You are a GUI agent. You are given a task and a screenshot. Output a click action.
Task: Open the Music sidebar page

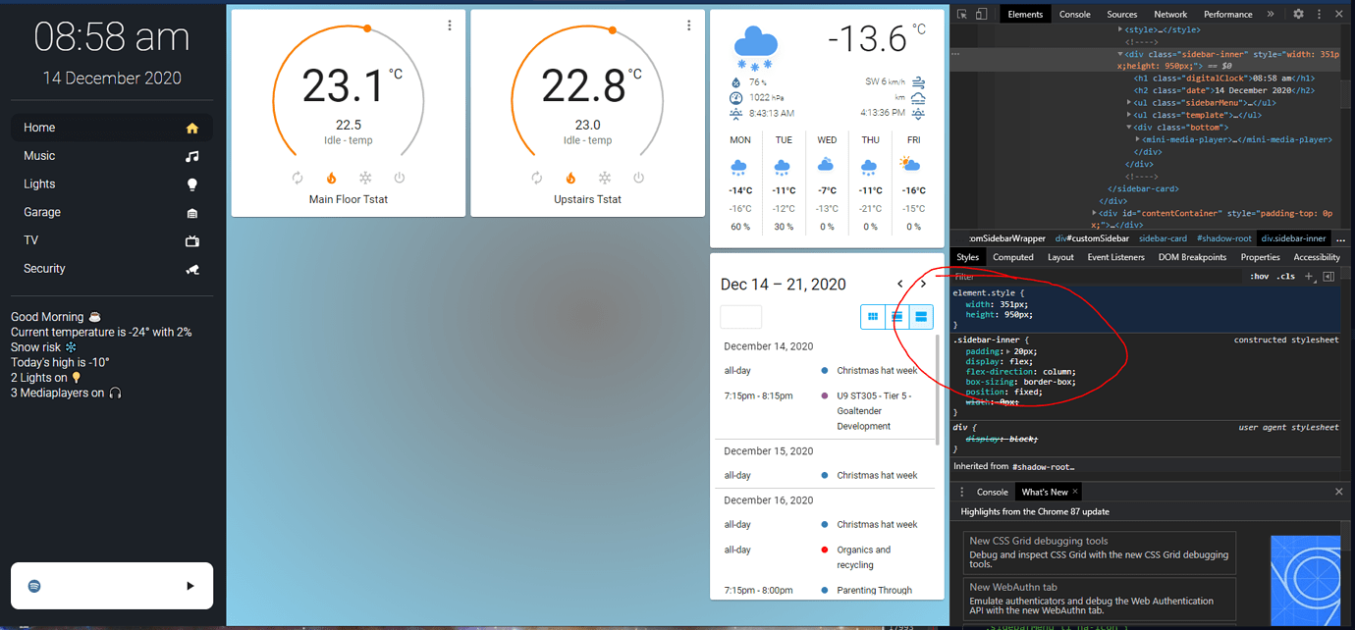click(111, 156)
